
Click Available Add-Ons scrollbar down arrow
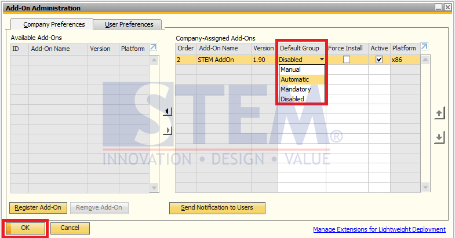(x=154, y=188)
